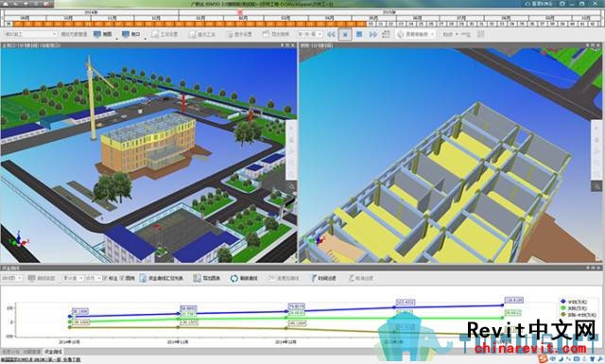The height and width of the screenshot is (364, 605).
Task: Open the line style dropdown before 标注 checkbox
Action: (x=94, y=278)
